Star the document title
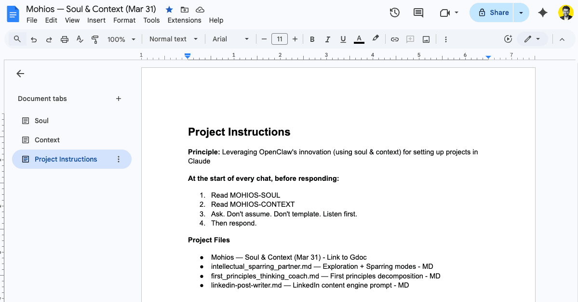578x302 pixels. 169,9
